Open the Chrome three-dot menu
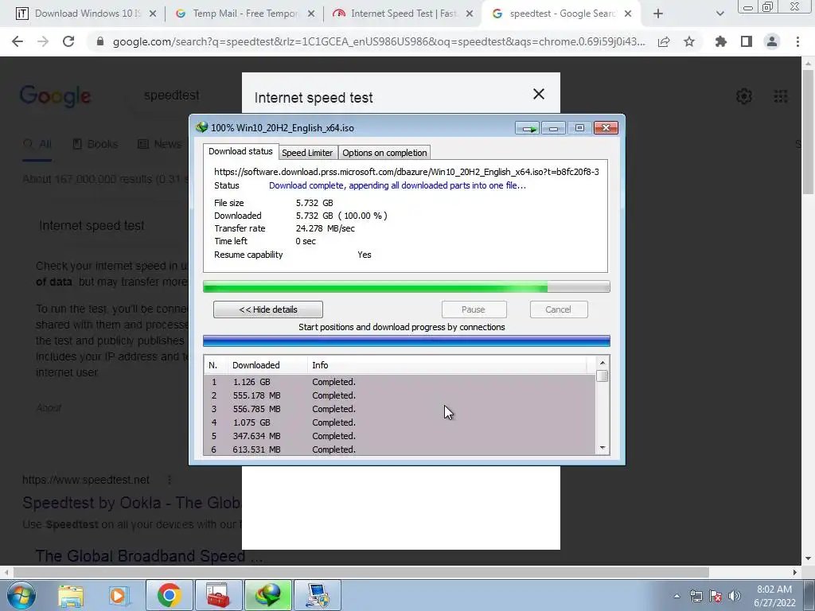This screenshot has width=815, height=611. pyautogui.click(x=797, y=41)
